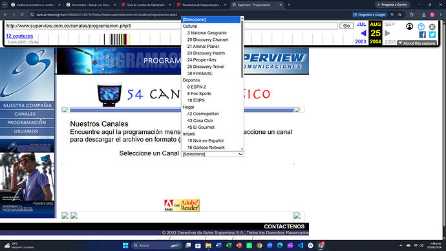The height and width of the screenshot is (251, 446).
Task: Jump to JUL 2003 capture
Action: (361, 25)
